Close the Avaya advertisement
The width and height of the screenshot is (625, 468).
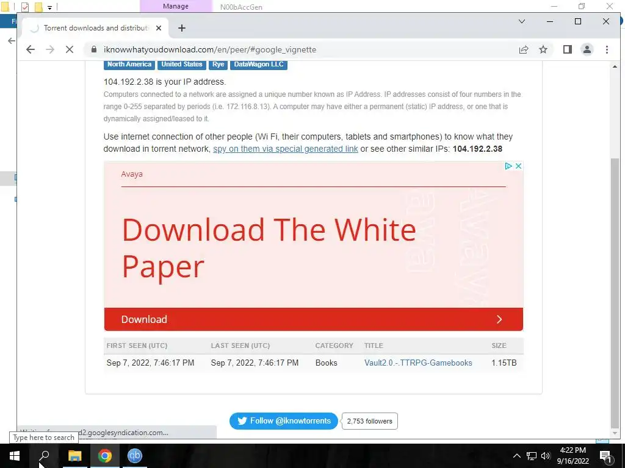click(518, 166)
